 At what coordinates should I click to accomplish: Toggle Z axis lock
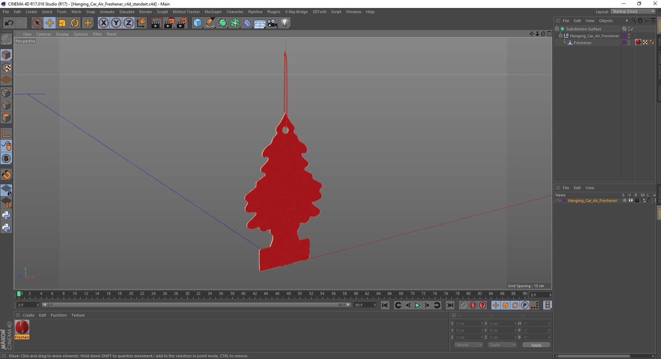tap(129, 23)
